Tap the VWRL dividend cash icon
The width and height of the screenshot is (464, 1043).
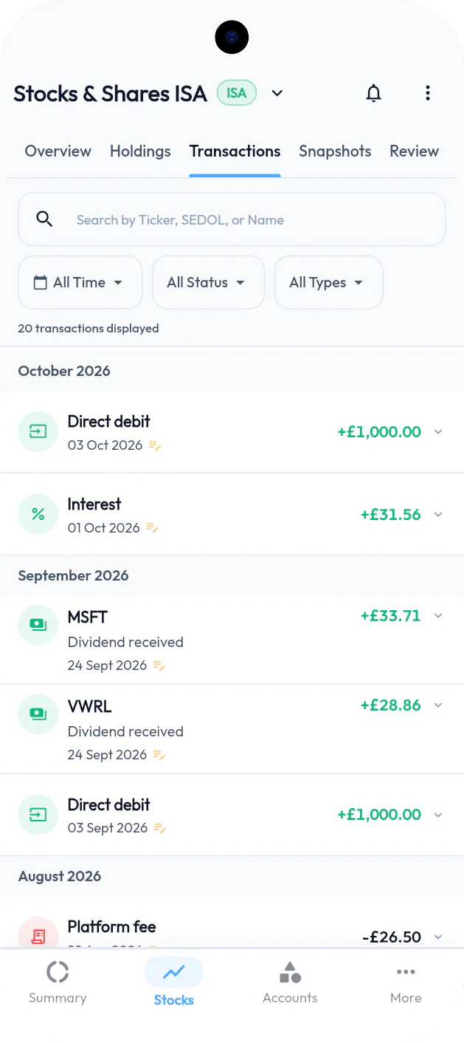click(x=38, y=714)
